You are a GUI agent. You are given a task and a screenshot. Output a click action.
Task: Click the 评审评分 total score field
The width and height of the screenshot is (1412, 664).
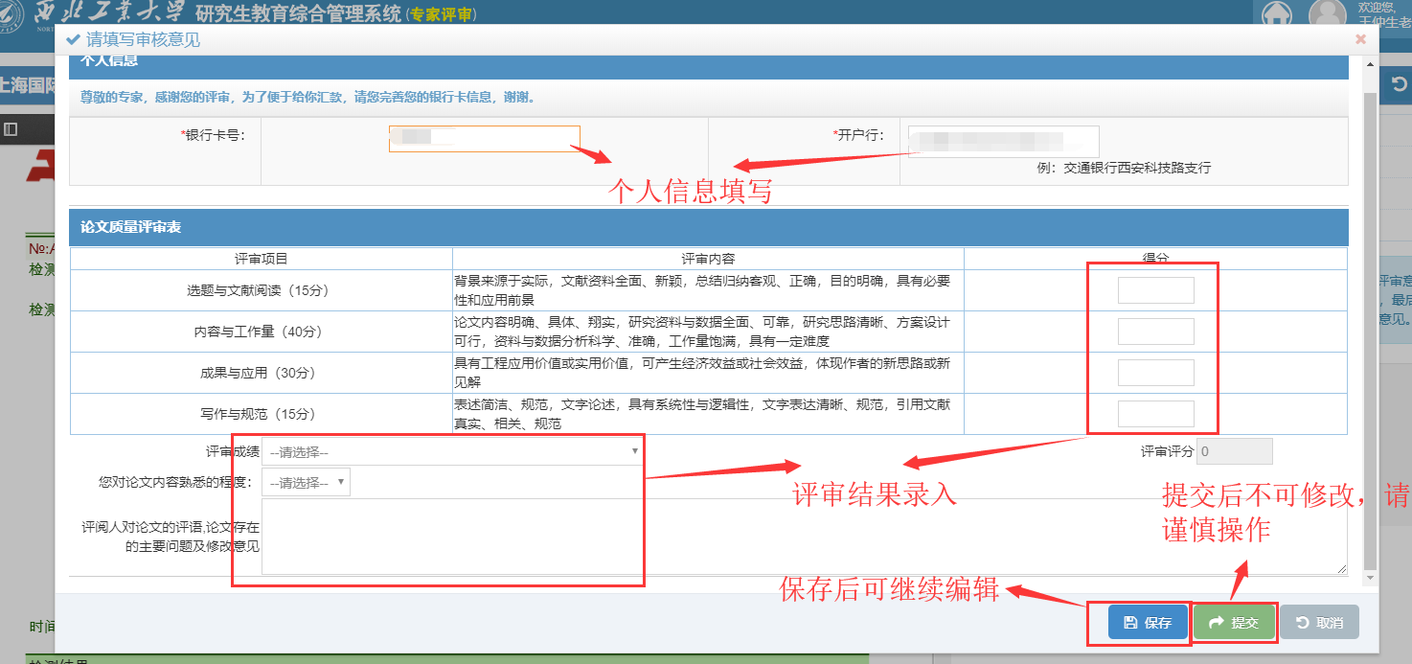pos(1234,451)
